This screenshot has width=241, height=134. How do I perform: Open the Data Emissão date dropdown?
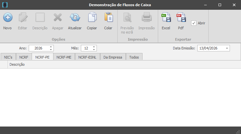227,48
